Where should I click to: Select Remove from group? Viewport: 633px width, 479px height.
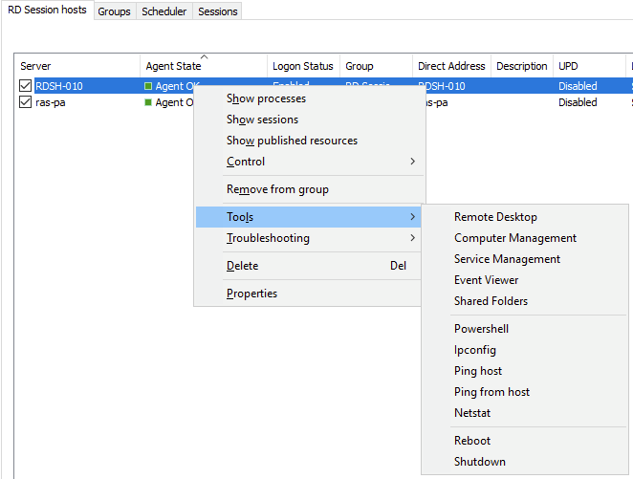click(x=309, y=189)
